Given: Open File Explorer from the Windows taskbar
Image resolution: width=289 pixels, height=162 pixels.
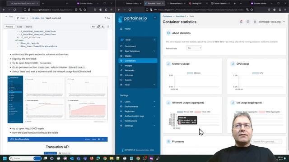Looking at the screenshot, I should click(112, 158).
